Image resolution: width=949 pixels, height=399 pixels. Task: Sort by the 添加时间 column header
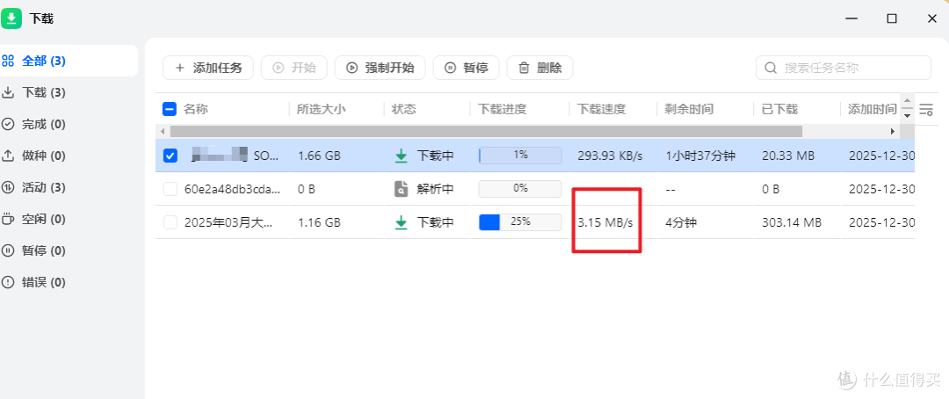[x=873, y=110]
